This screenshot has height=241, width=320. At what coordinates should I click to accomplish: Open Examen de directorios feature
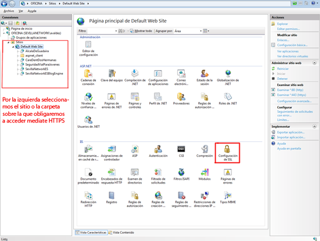(135, 176)
